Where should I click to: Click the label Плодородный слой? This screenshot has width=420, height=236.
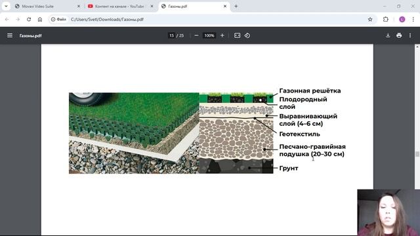pos(303,103)
